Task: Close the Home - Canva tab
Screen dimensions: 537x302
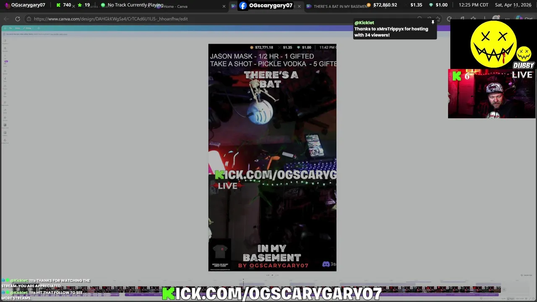Action: pyautogui.click(x=224, y=6)
